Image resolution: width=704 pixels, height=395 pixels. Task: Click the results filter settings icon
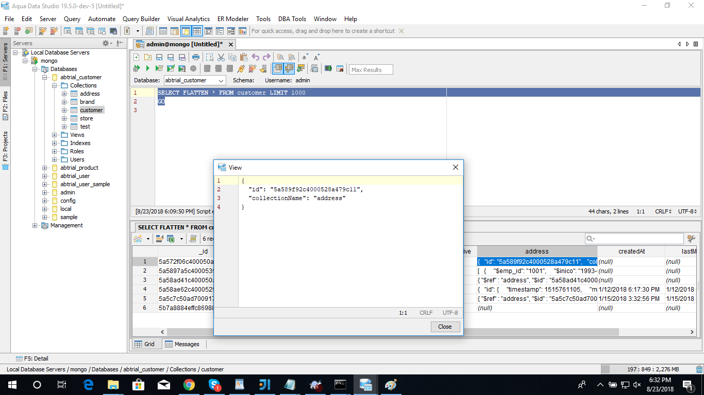tap(692, 239)
